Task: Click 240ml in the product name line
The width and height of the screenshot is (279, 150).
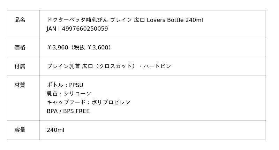Action: 194,20
